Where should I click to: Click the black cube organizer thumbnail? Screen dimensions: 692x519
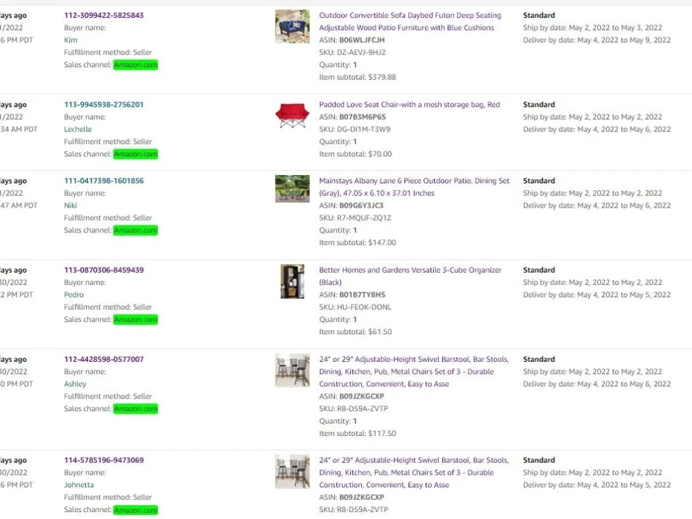tap(292, 282)
